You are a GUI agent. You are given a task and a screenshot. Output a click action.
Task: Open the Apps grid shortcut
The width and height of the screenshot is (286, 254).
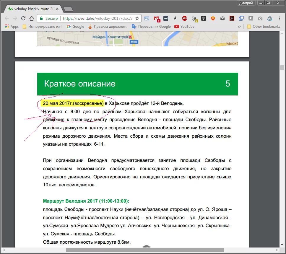tap(12, 27)
